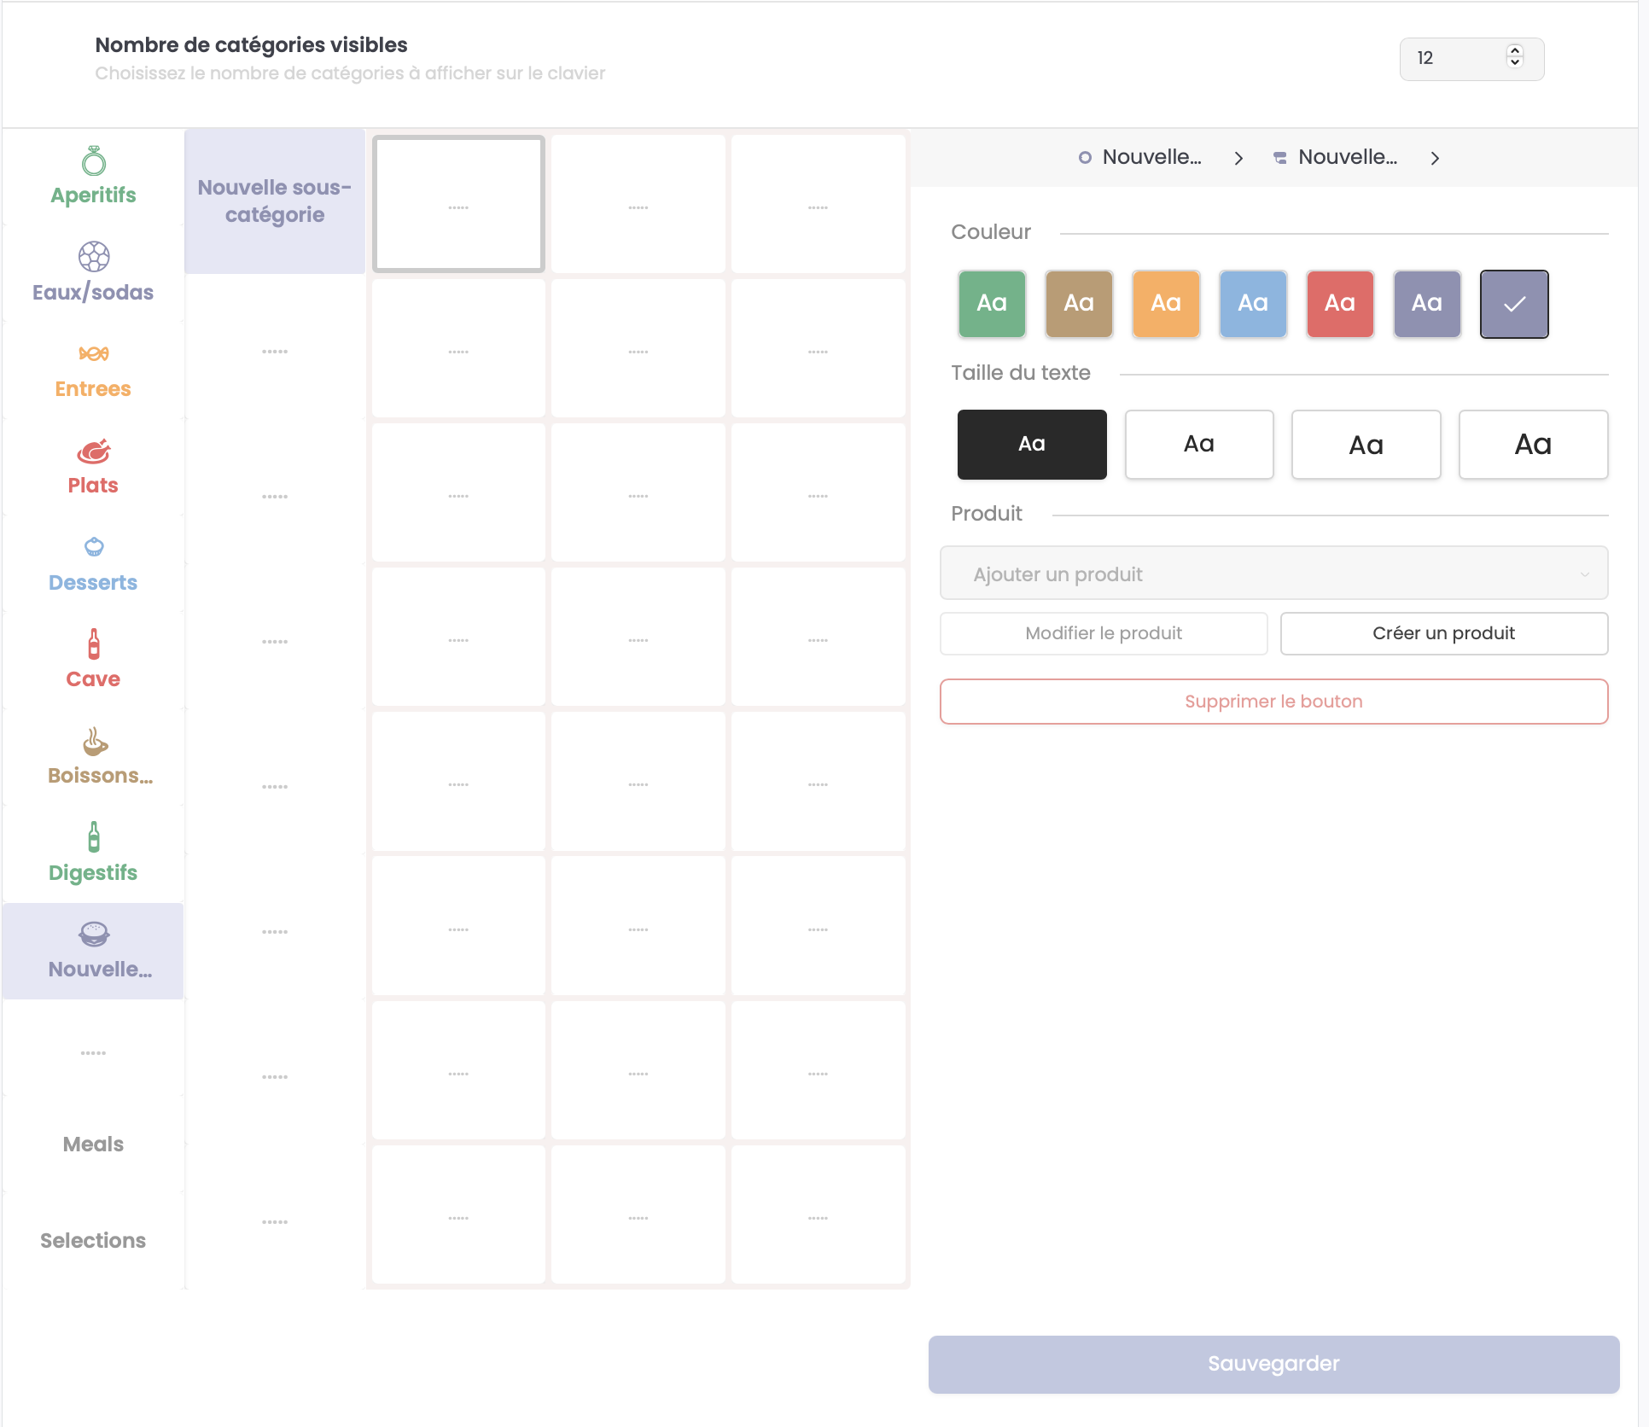This screenshot has width=1649, height=1427.
Task: Click chevron after first Nouvelle breadcrumb
Action: click(1238, 158)
